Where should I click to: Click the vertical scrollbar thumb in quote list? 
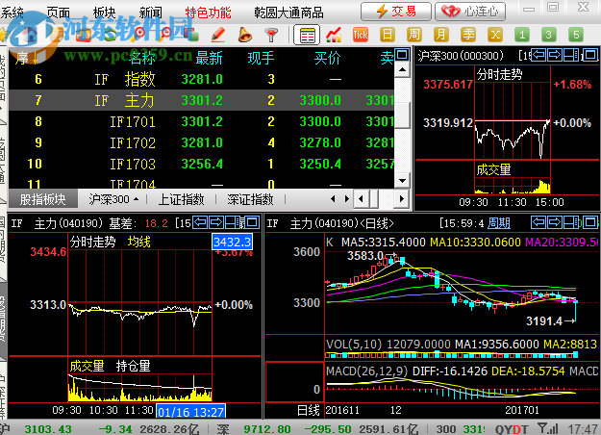[x=403, y=115]
